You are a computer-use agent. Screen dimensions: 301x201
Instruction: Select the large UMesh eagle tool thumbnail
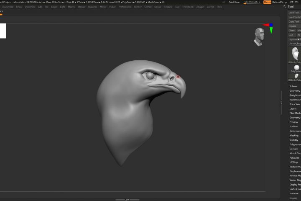[295, 54]
